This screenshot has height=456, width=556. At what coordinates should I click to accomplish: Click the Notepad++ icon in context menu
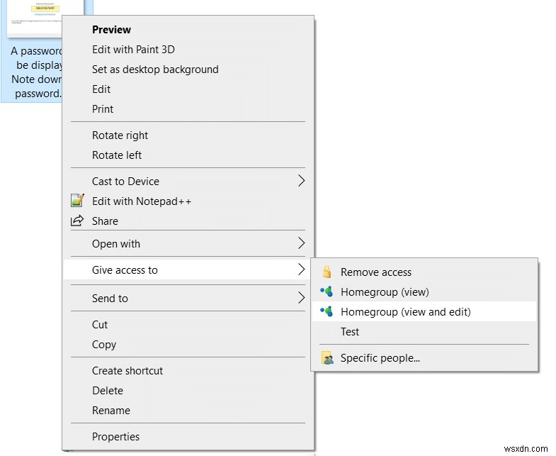pyautogui.click(x=78, y=201)
